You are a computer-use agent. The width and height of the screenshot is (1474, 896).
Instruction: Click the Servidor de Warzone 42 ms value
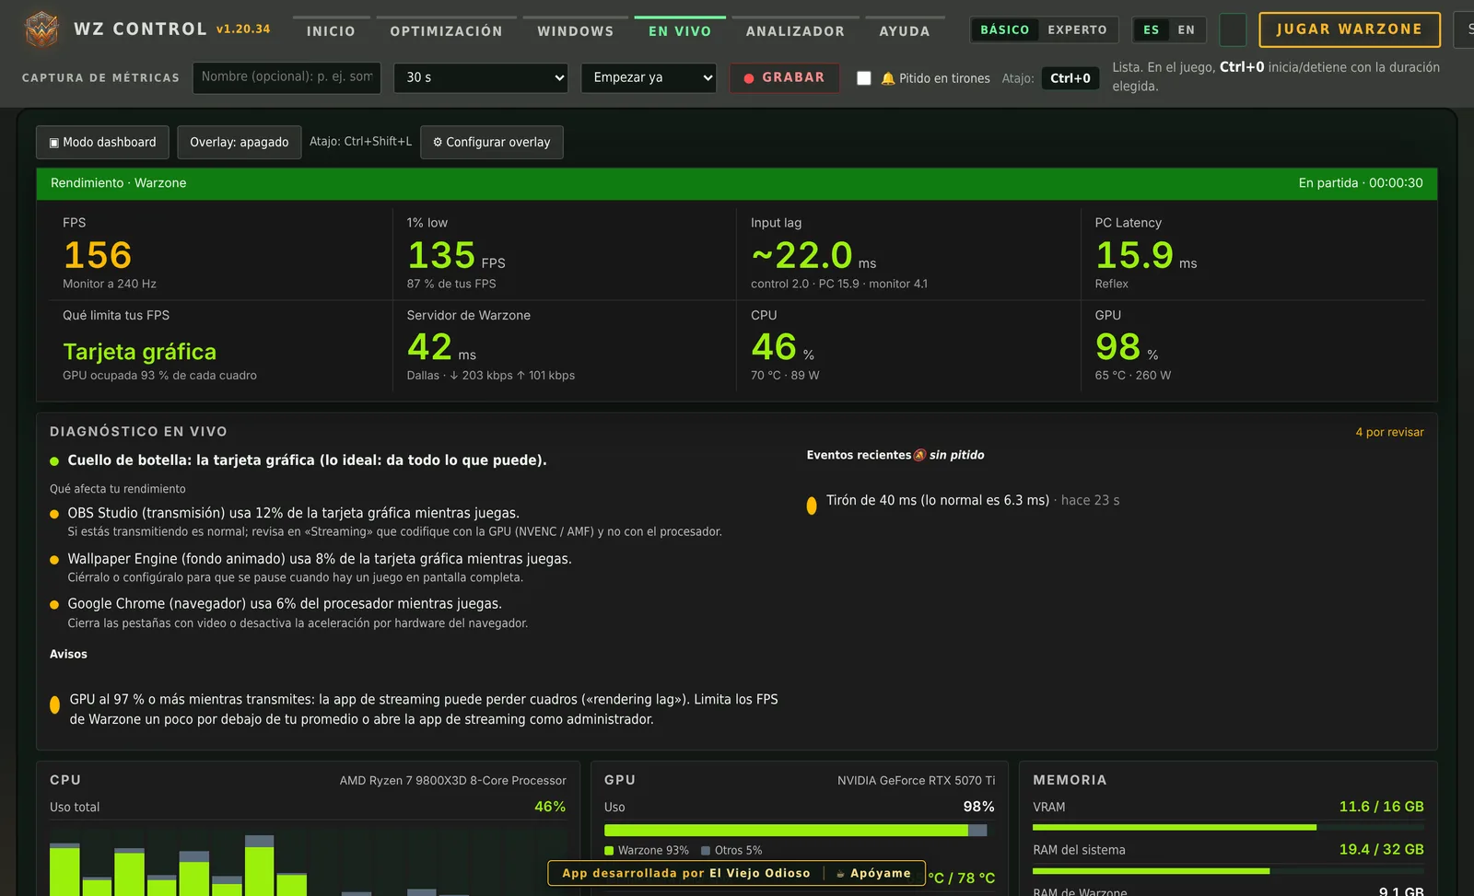click(441, 347)
